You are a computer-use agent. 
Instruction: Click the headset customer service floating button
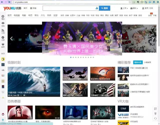point(155,118)
